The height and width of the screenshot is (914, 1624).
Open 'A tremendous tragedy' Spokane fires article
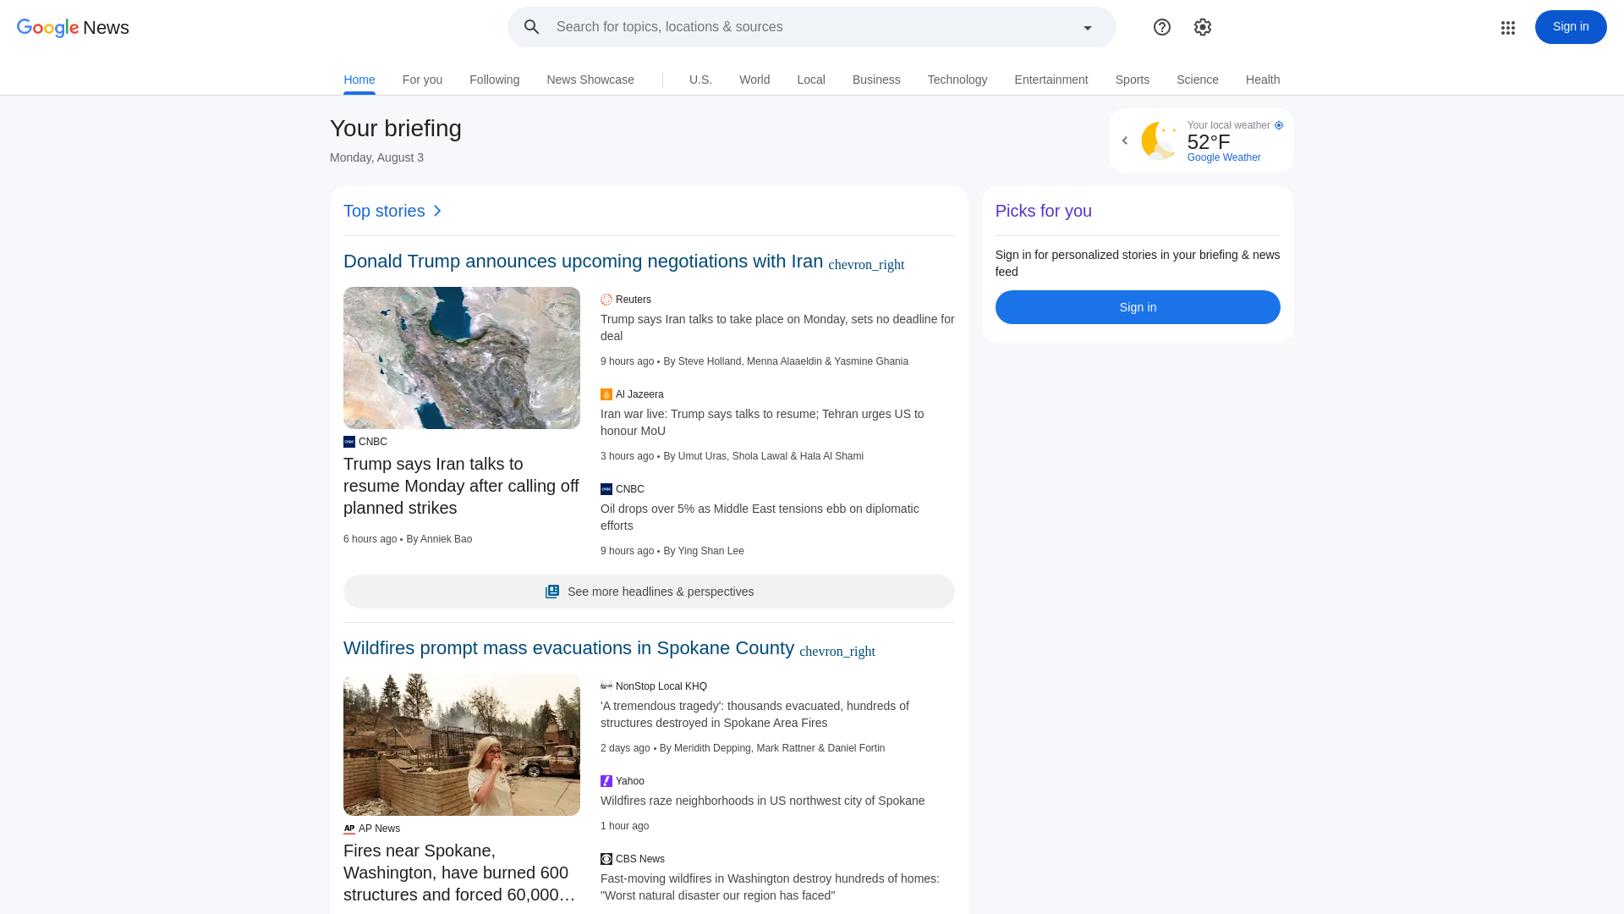(x=754, y=714)
